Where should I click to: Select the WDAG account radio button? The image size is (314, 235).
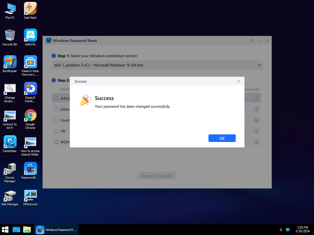(56, 142)
